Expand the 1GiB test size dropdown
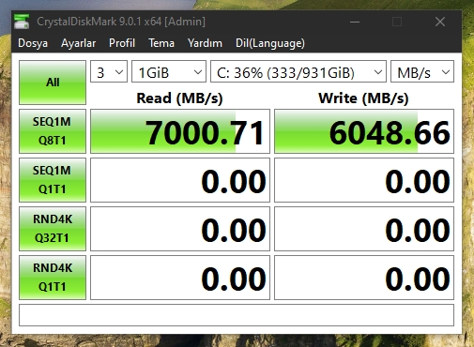This screenshot has height=347, width=474. coord(169,71)
